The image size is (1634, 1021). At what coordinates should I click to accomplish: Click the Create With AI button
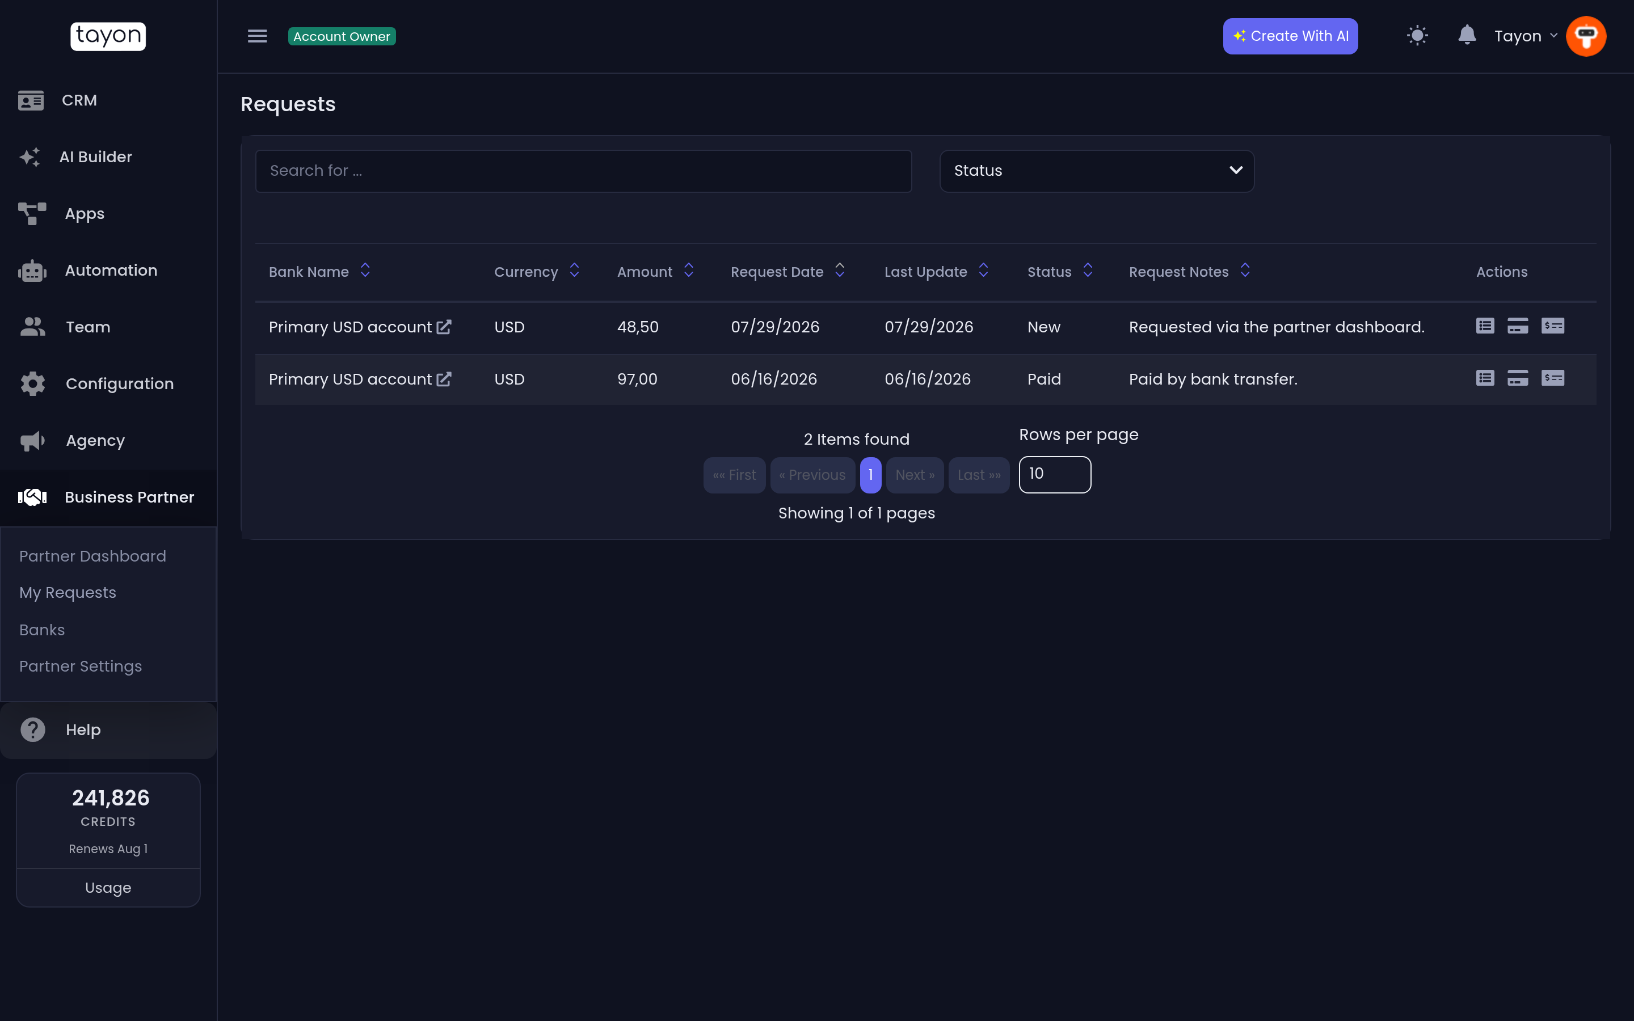[1290, 36]
